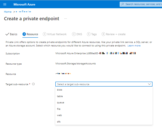Click the Microsoft Azure Enterprise subscription value
The image size is (162, 138).
click(x=96, y=53)
